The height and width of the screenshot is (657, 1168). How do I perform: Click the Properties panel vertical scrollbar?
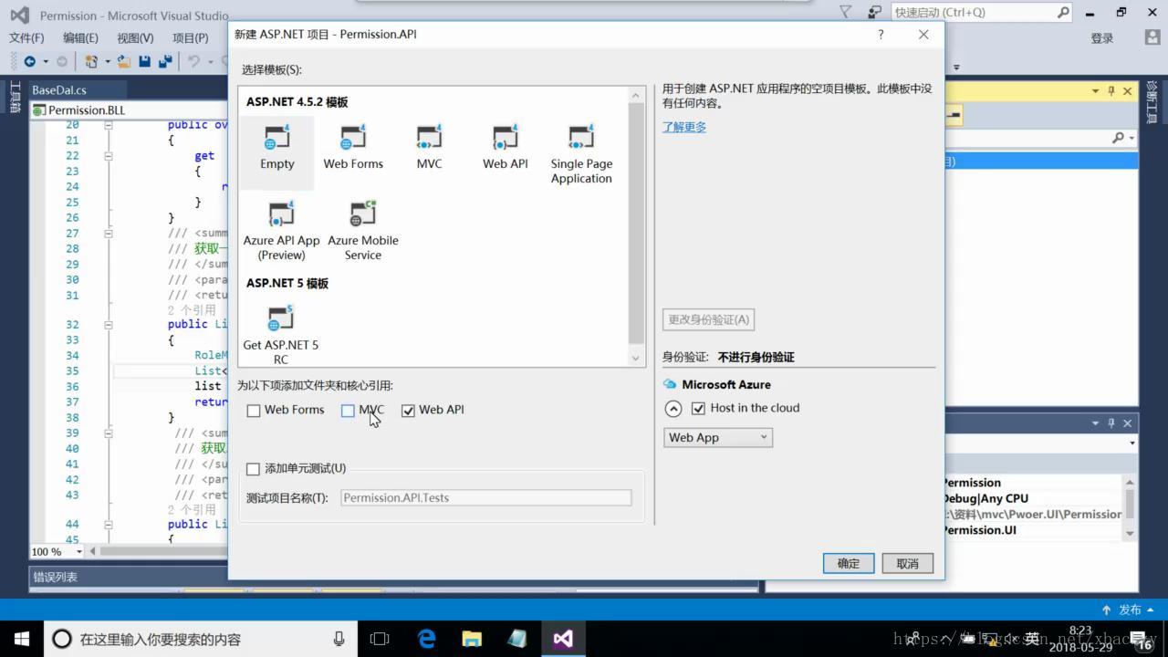1130,507
